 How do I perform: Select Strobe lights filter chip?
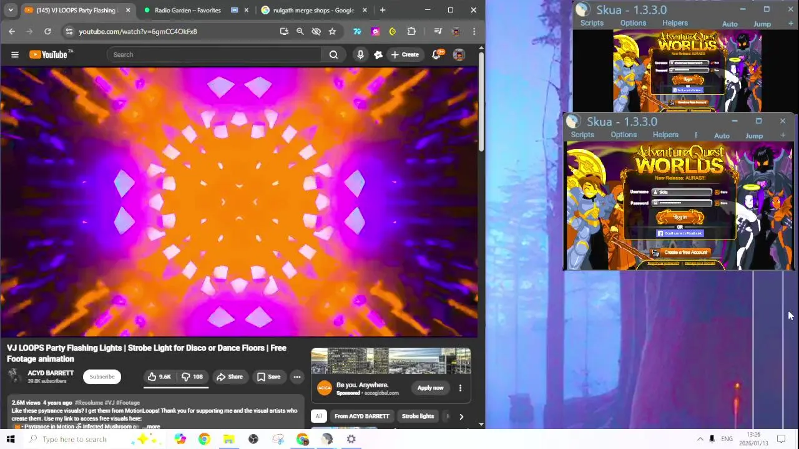[x=418, y=416]
